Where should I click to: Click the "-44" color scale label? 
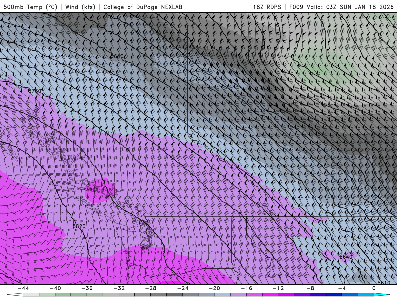point(23,288)
